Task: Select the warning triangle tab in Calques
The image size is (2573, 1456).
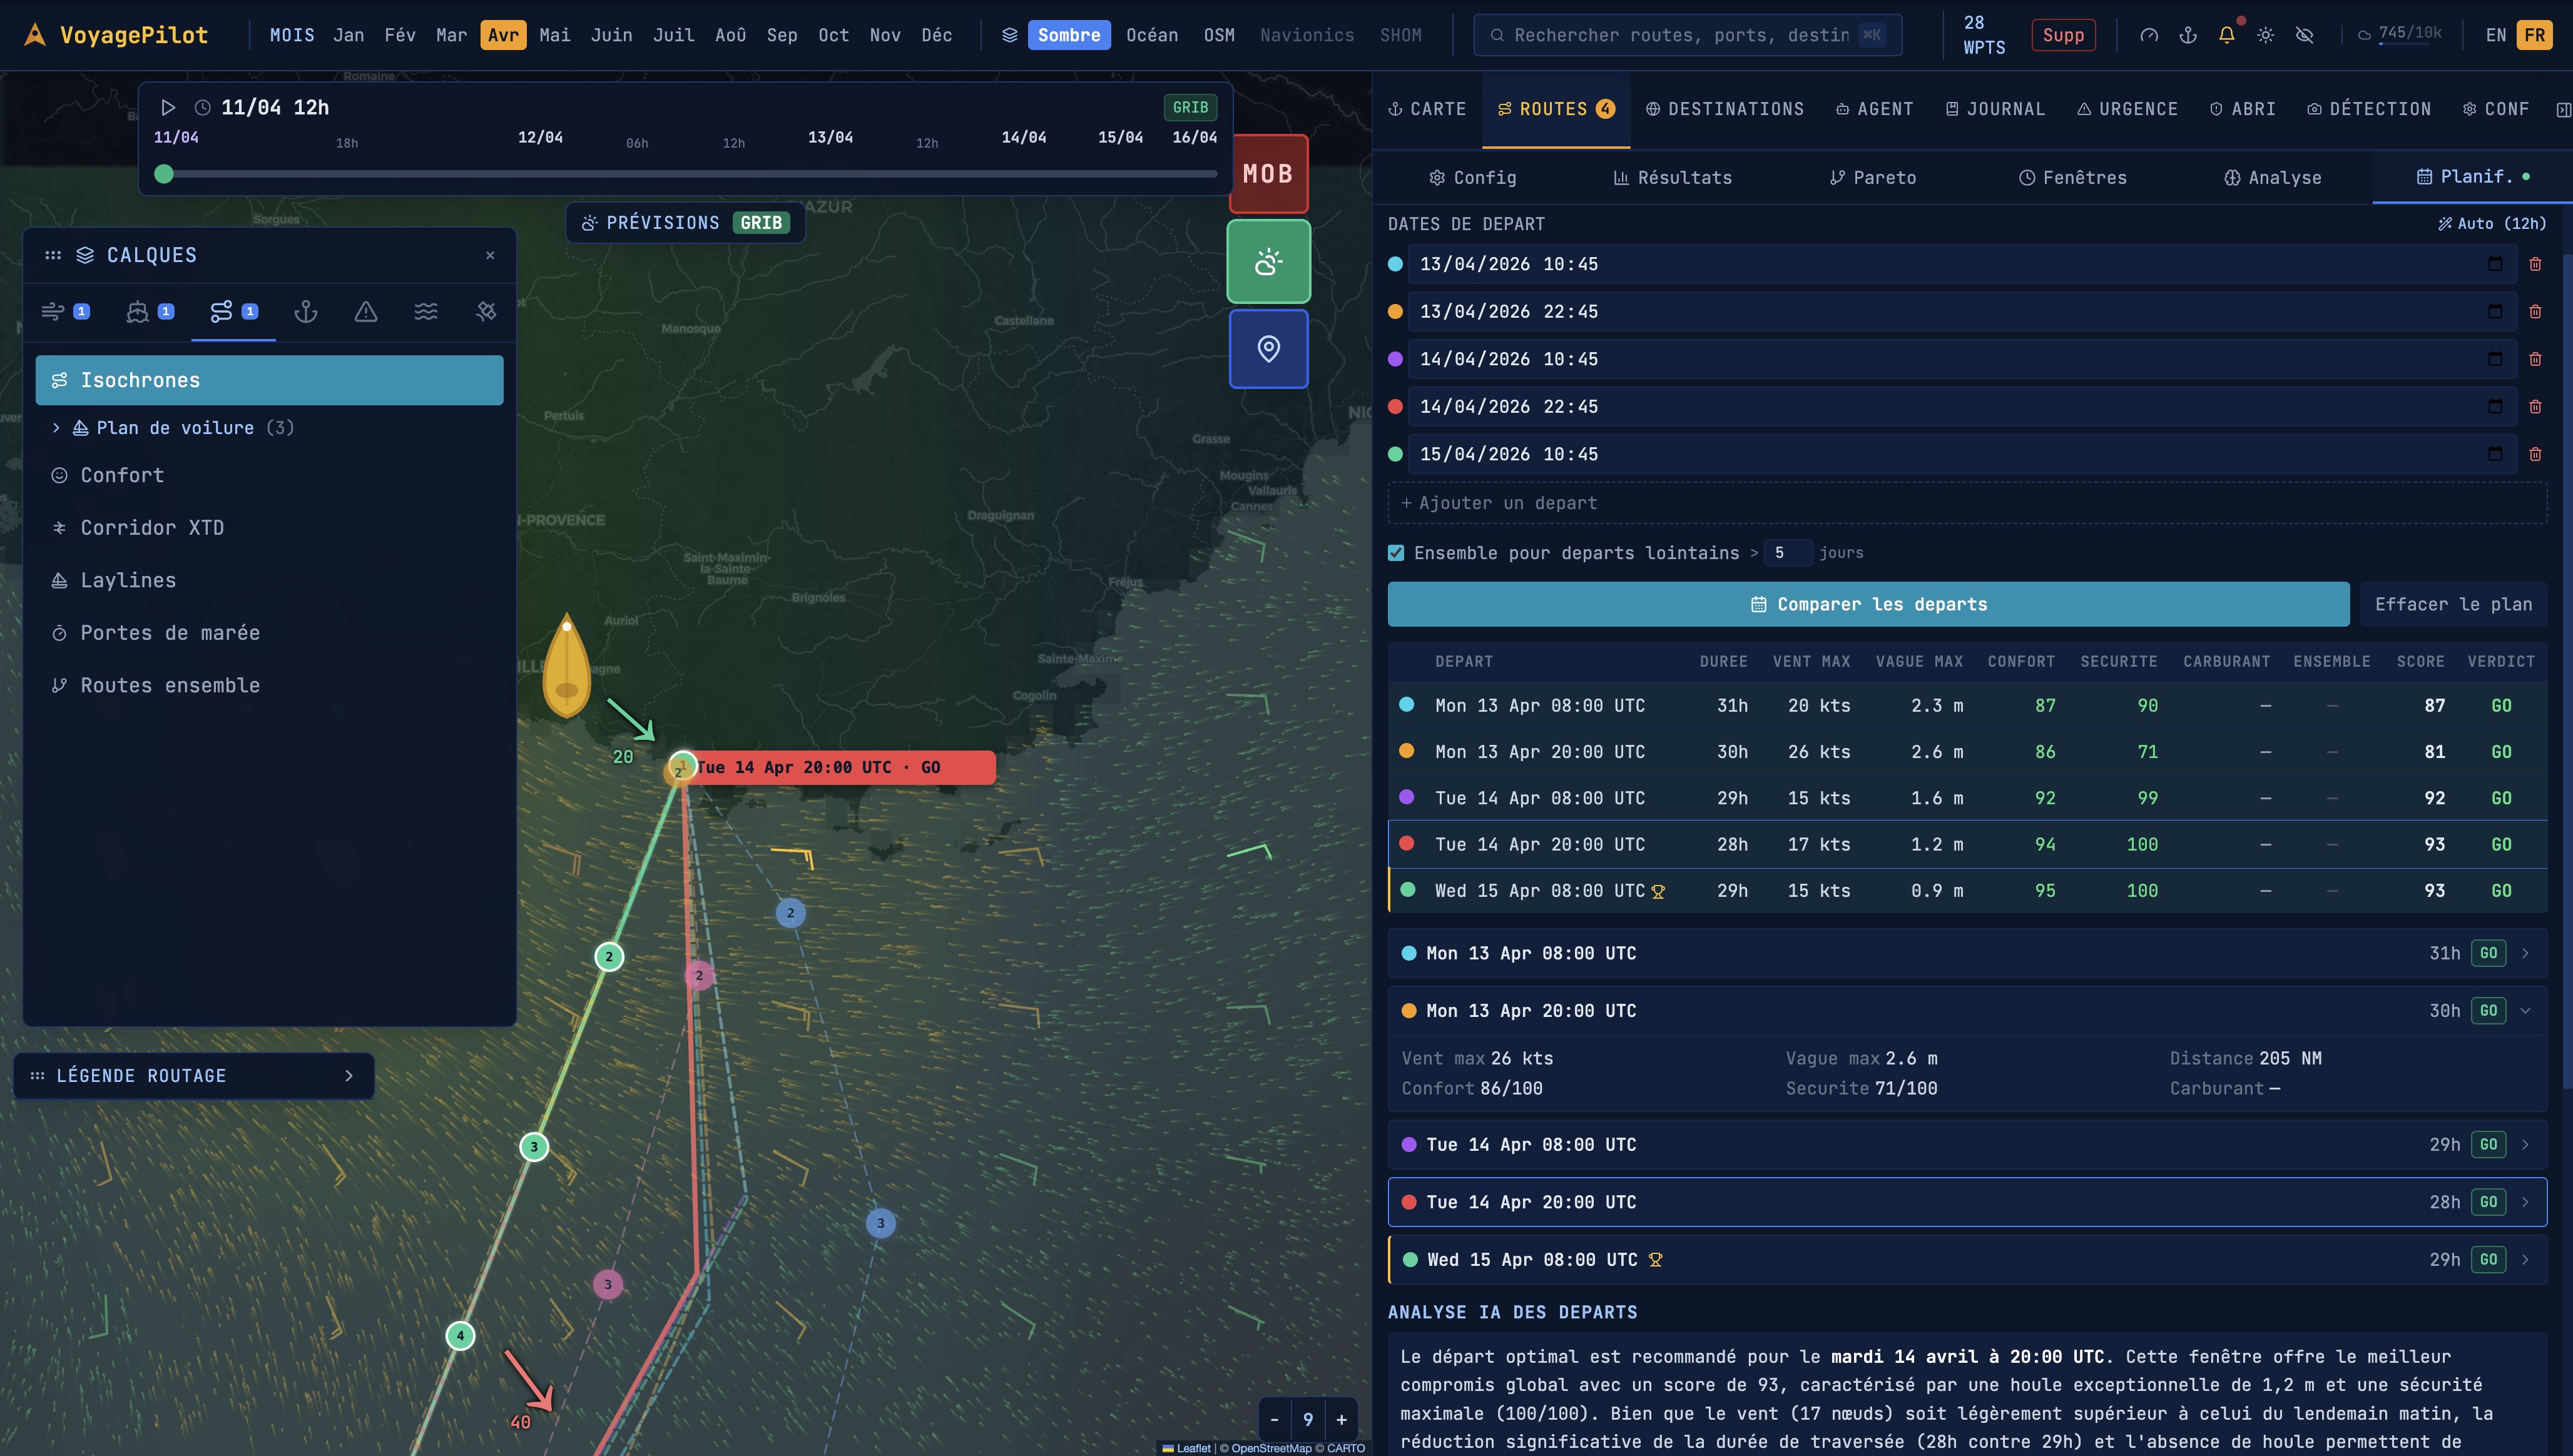Action: click(x=366, y=312)
